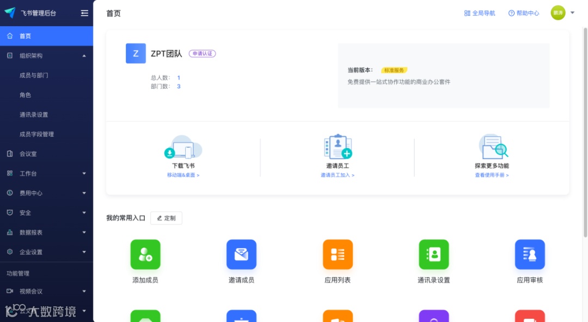Open the purple tile in the bottom row
Image resolution: width=588 pixels, height=322 pixels.
[434, 316]
